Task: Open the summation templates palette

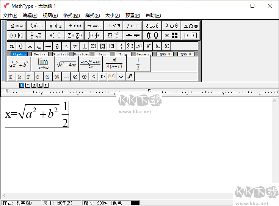Action: [75, 35]
